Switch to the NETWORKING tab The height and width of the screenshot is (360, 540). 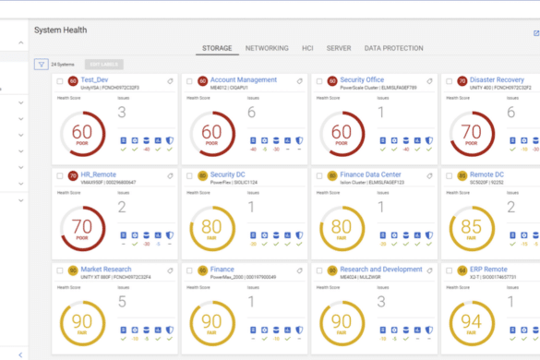[267, 48]
